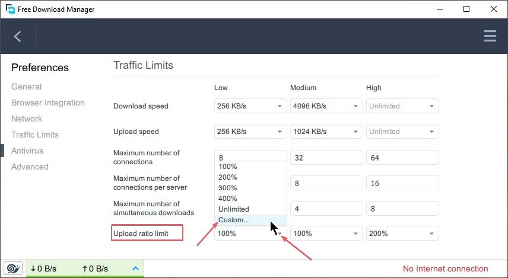This screenshot has height=278, width=508.
Task: Click the Free Download Manager app logo
Action: coord(10,9)
